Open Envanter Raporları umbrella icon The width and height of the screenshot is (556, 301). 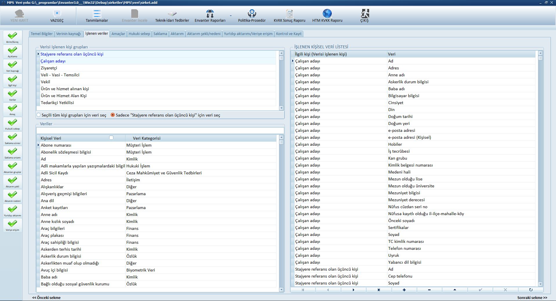[x=210, y=13]
